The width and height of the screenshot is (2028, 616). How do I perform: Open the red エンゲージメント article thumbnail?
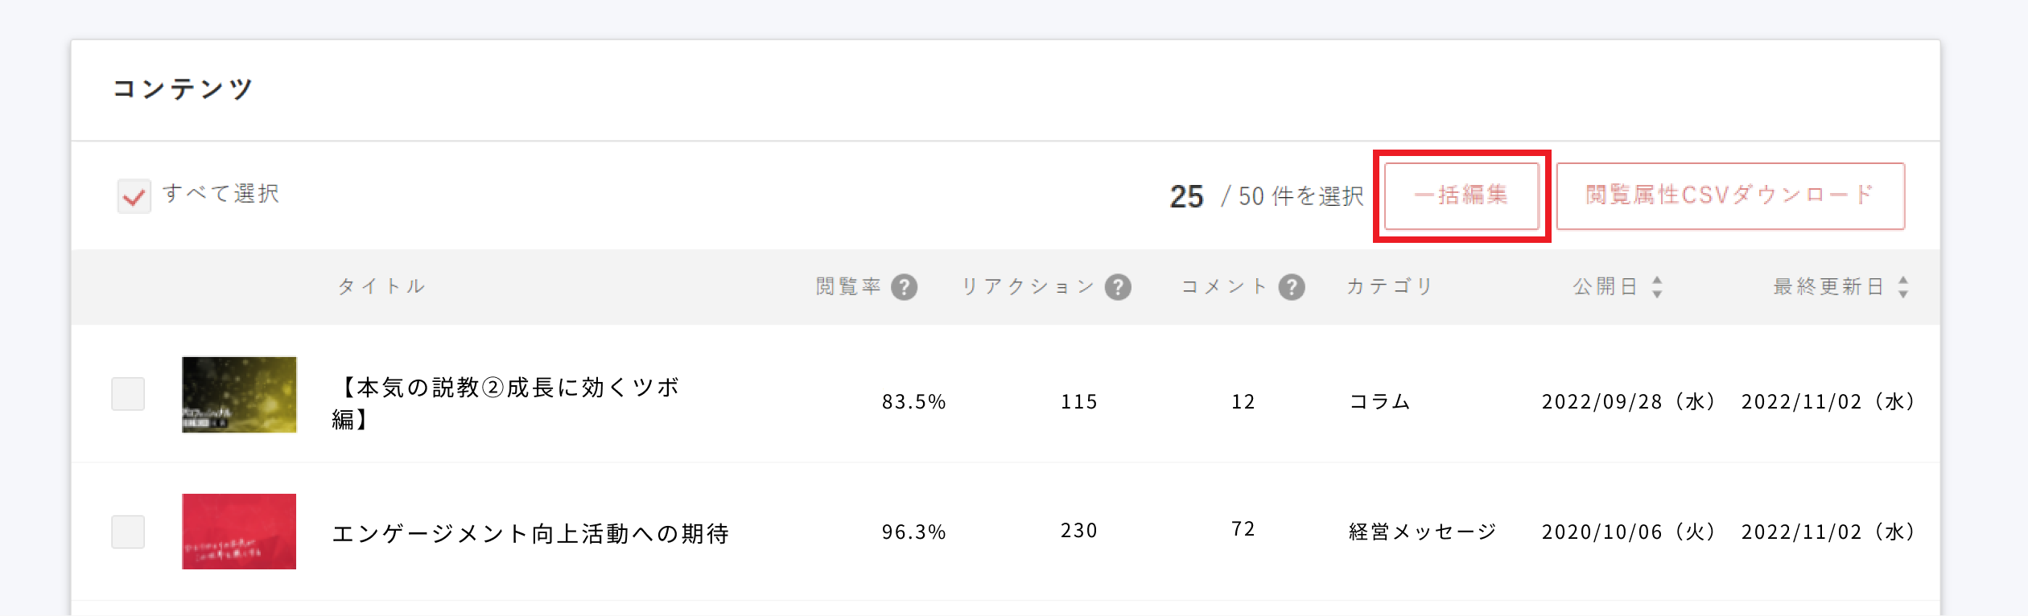pos(239,532)
